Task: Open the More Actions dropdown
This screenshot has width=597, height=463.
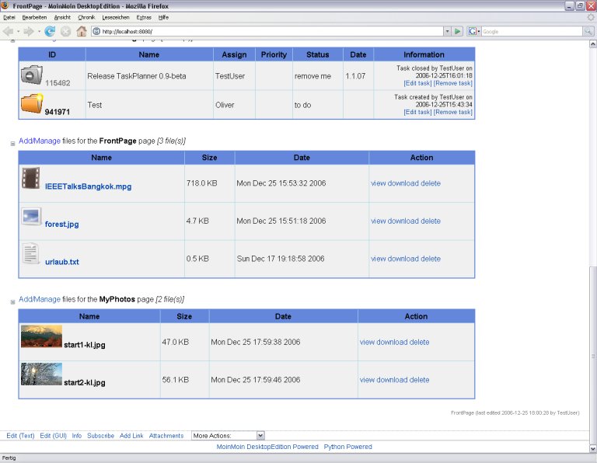Action: point(228,436)
